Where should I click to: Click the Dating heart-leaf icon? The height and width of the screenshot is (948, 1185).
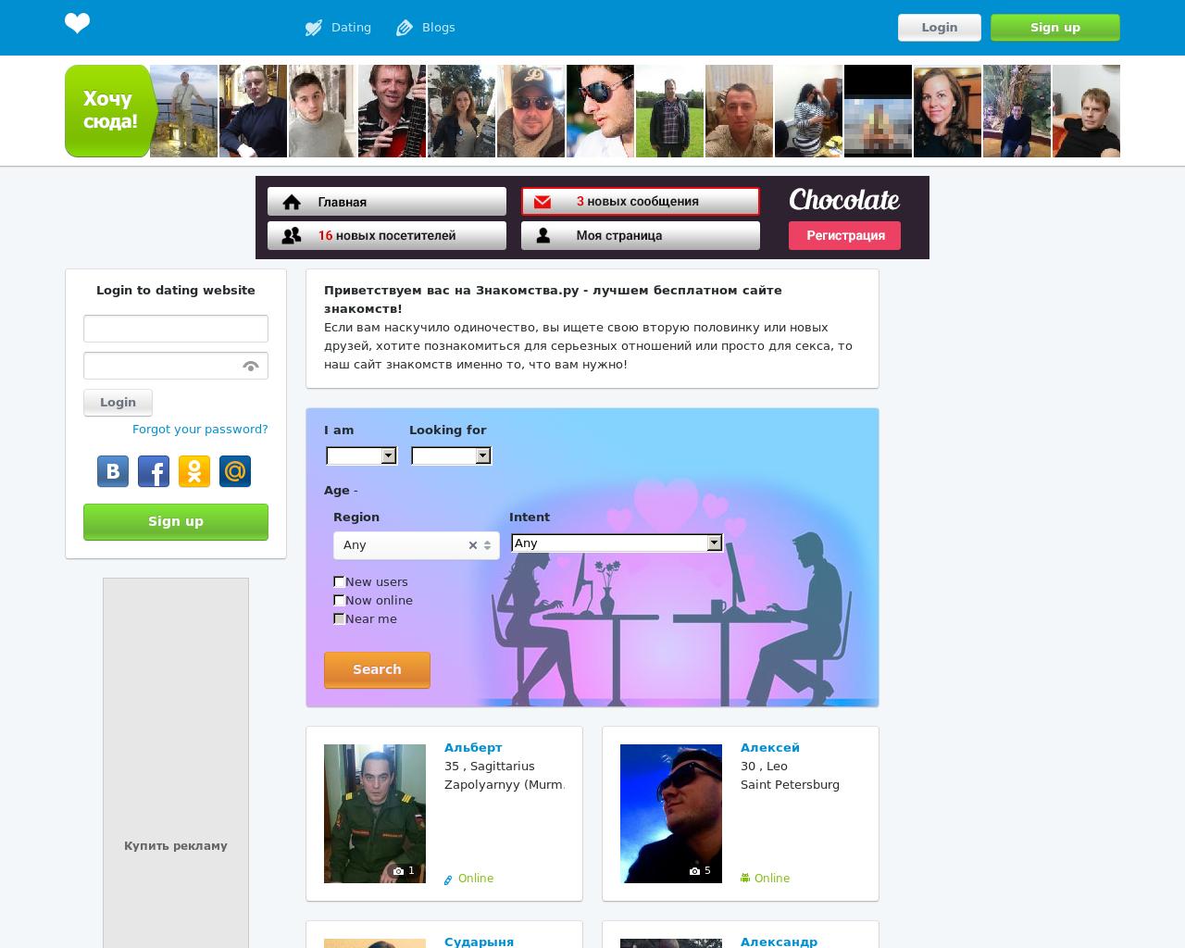[314, 28]
